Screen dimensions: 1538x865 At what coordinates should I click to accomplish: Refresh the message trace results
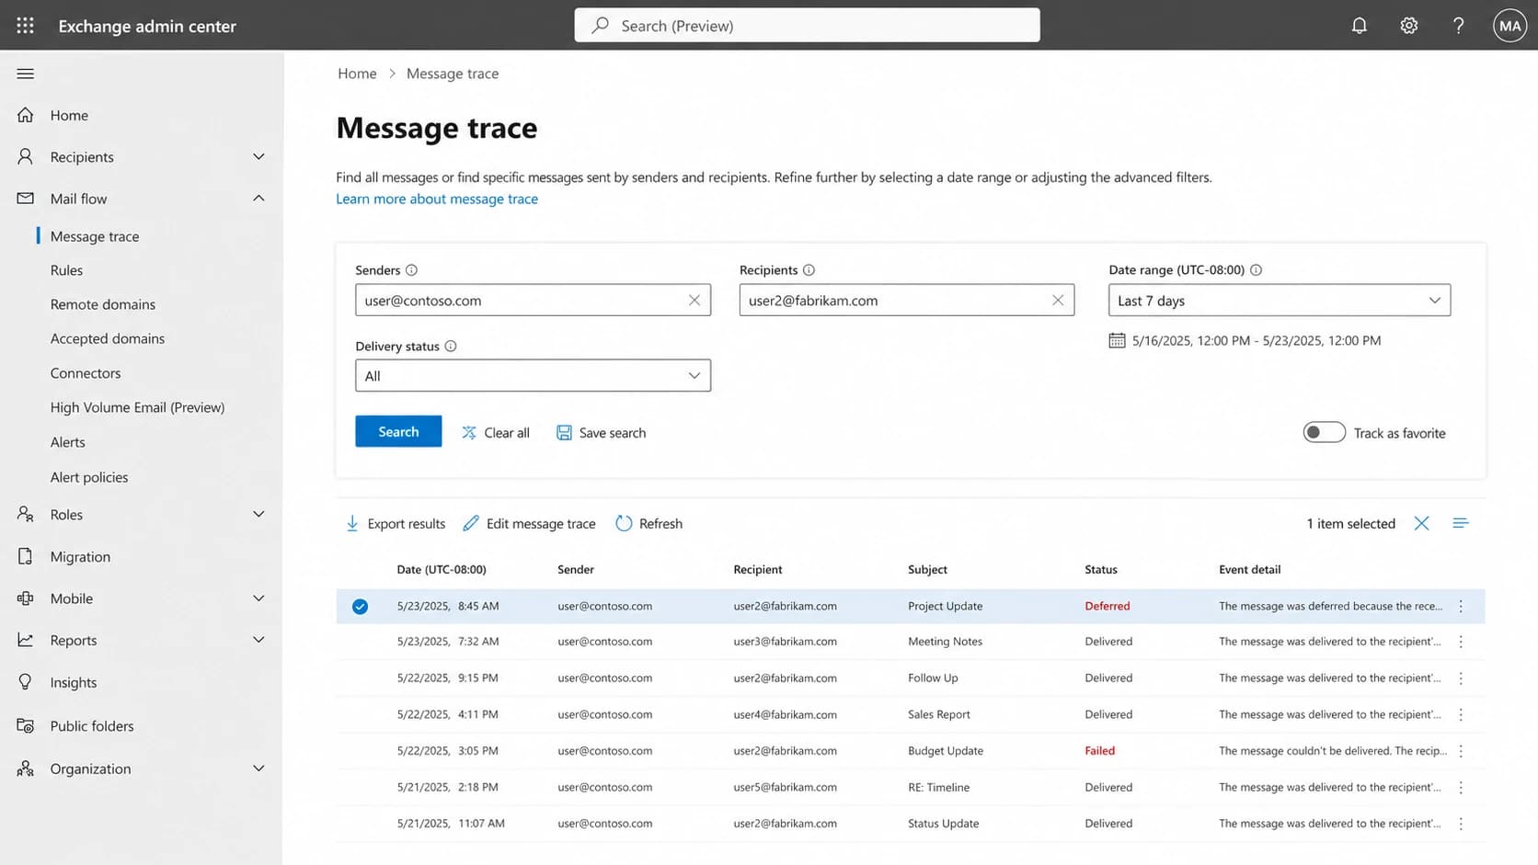coord(648,523)
